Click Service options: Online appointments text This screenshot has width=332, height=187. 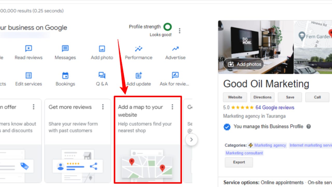(263, 183)
